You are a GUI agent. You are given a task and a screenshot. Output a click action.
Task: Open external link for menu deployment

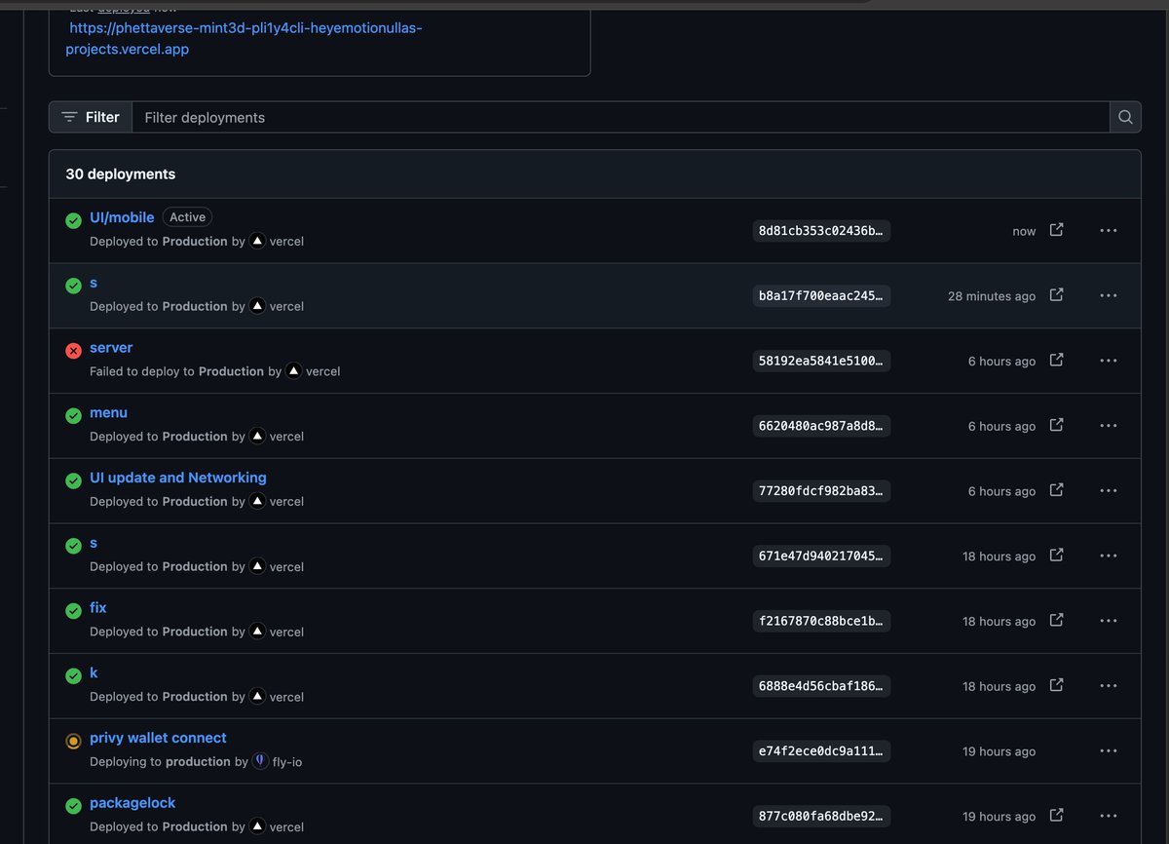tap(1056, 426)
